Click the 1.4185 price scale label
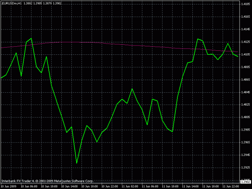 coord(246,4)
